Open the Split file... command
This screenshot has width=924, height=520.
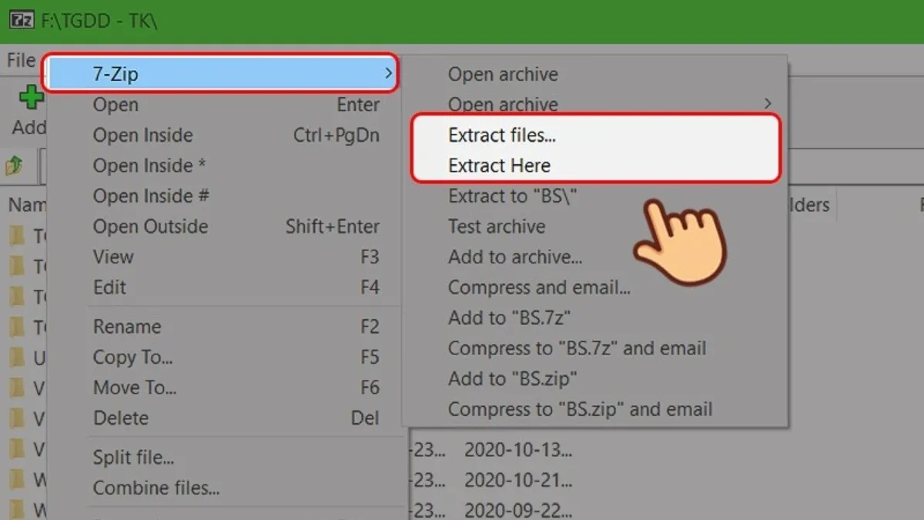click(133, 458)
